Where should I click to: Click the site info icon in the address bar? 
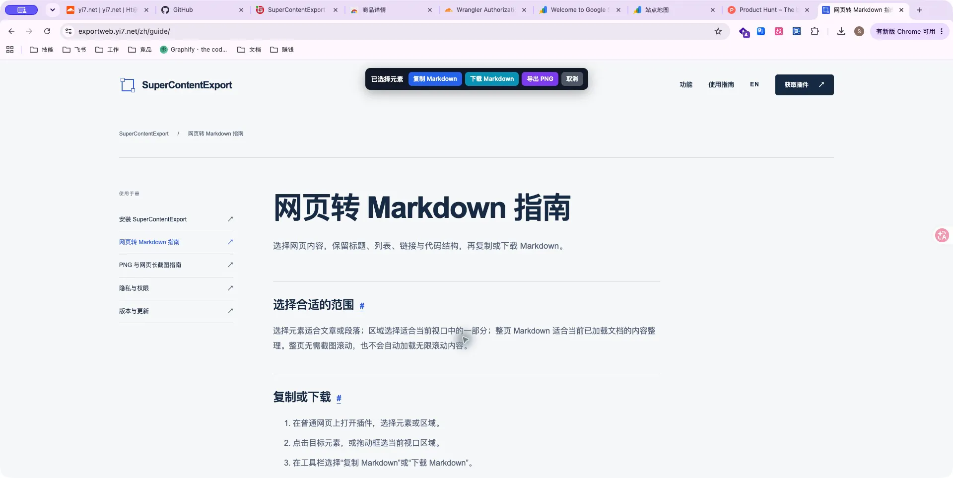pyautogui.click(x=68, y=31)
